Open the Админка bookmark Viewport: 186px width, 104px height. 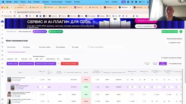tap(53, 16)
